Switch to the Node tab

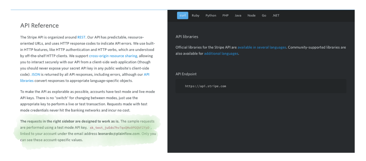pyautogui.click(x=251, y=16)
